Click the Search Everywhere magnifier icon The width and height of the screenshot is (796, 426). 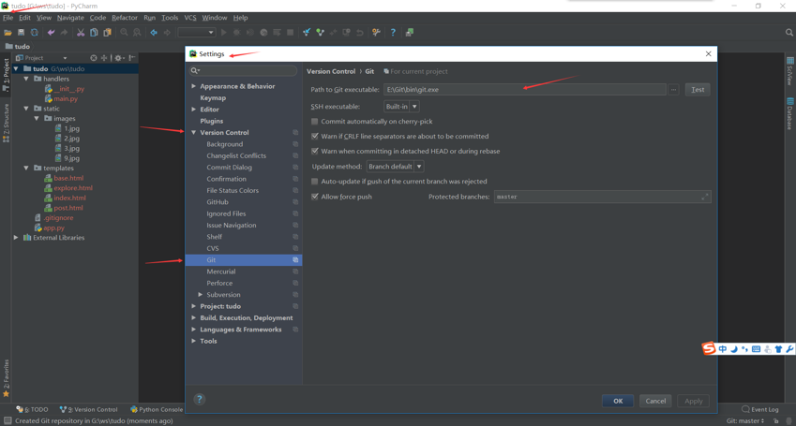tap(789, 33)
